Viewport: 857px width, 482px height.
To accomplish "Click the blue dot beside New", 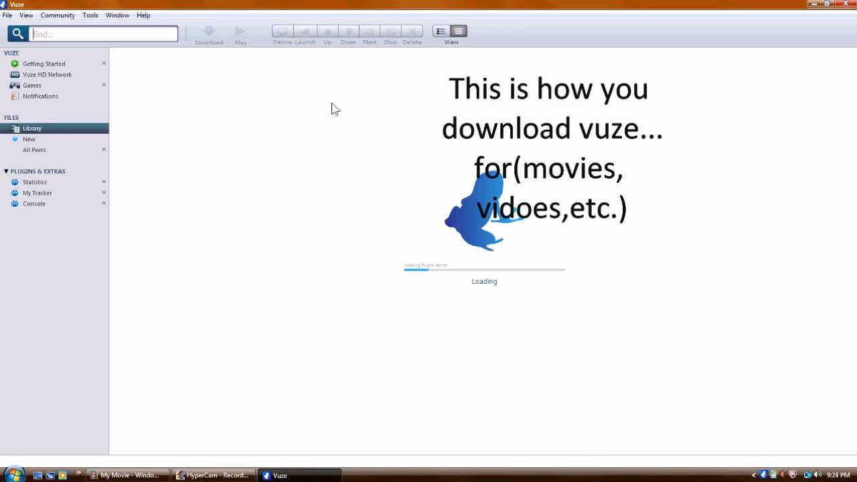I will click(15, 139).
